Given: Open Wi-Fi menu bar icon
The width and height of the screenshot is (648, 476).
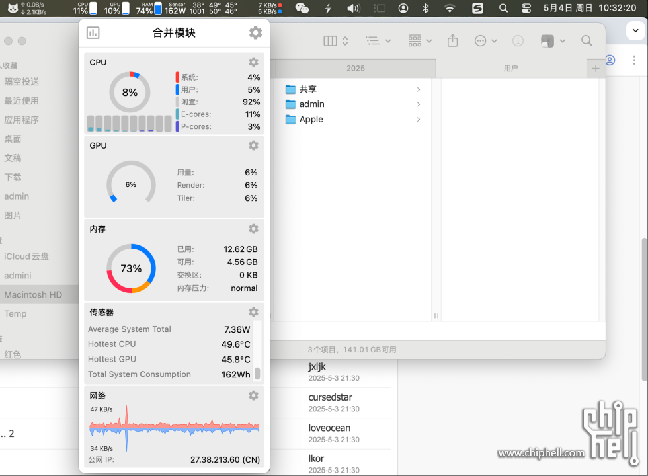Looking at the screenshot, I should tap(450, 8).
